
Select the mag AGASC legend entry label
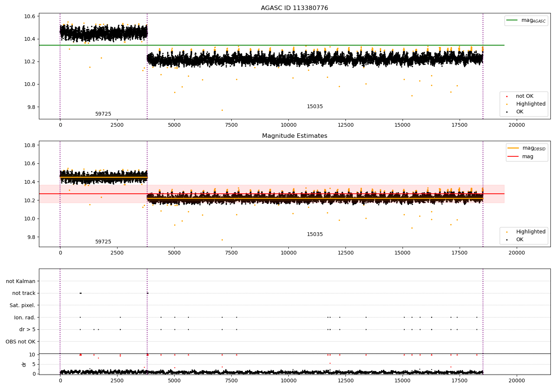[x=533, y=20]
